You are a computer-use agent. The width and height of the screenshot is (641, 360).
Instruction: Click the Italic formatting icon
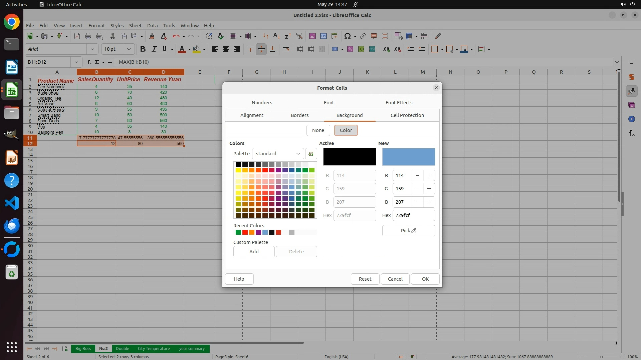click(154, 49)
